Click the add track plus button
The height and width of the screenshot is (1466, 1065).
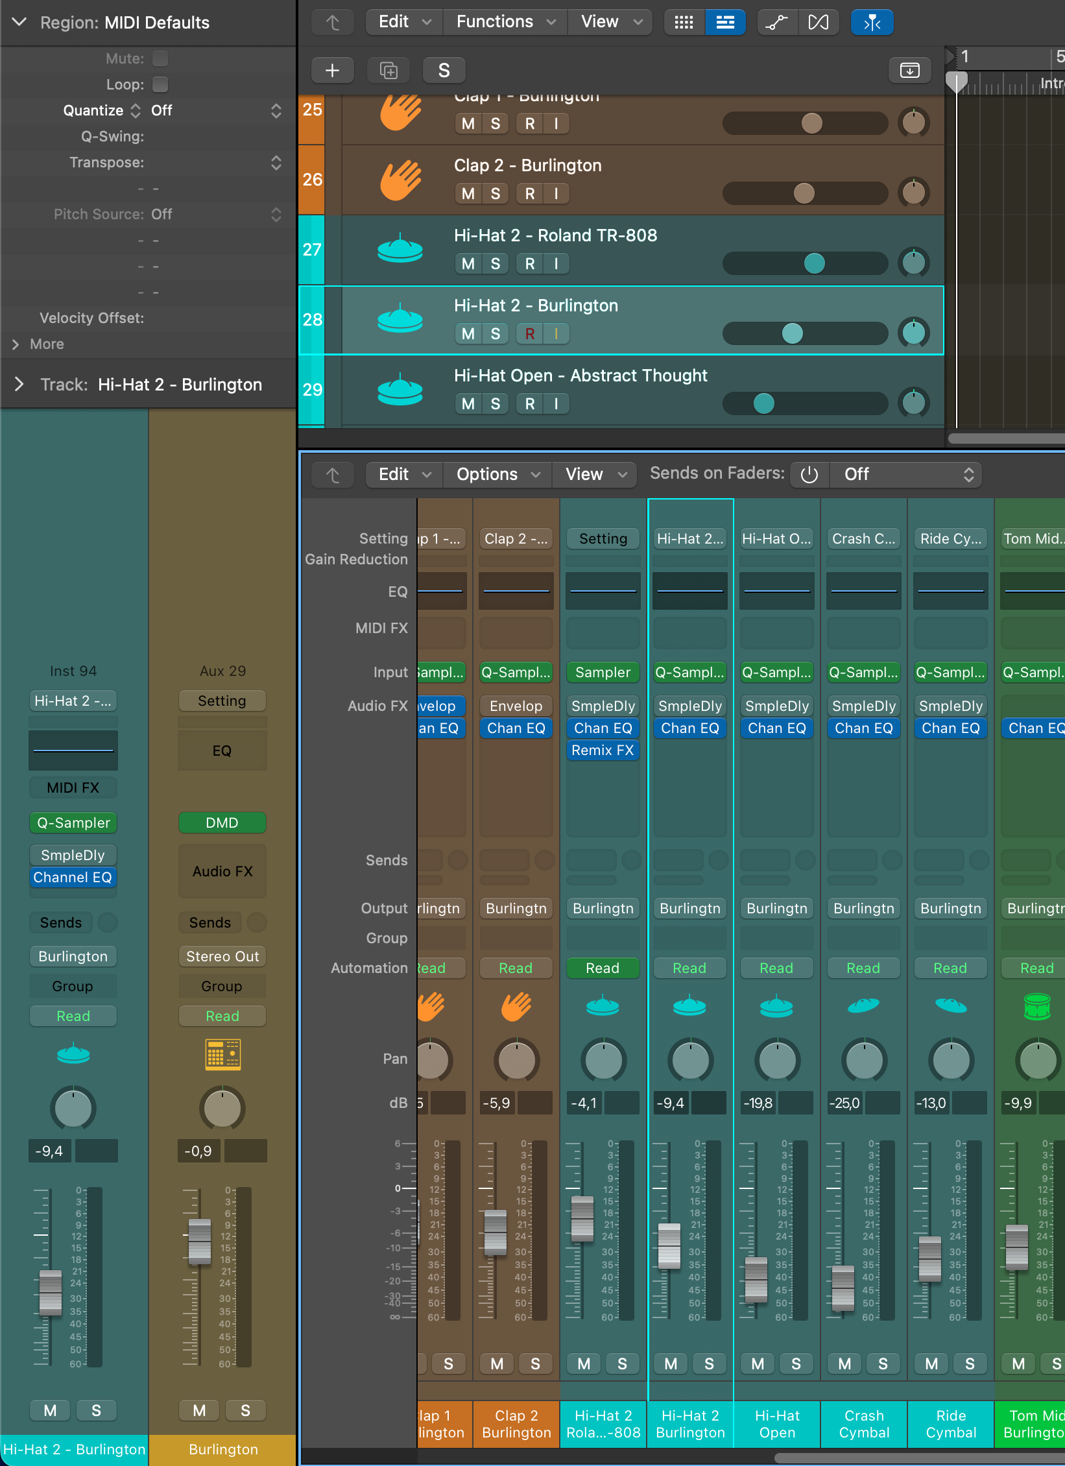pos(332,70)
